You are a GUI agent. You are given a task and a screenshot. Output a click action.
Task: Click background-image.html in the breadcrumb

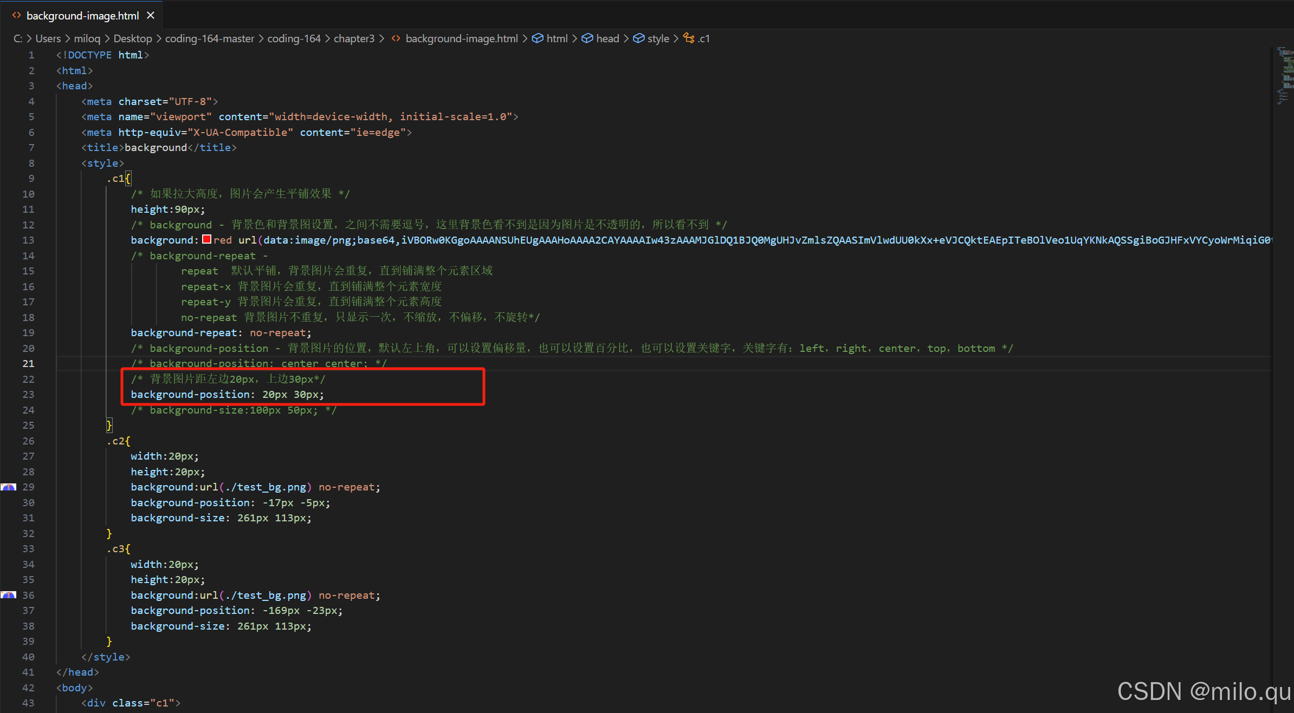[x=462, y=38]
